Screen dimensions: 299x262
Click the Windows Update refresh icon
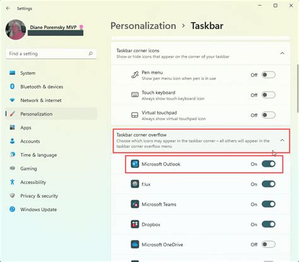[13, 209]
